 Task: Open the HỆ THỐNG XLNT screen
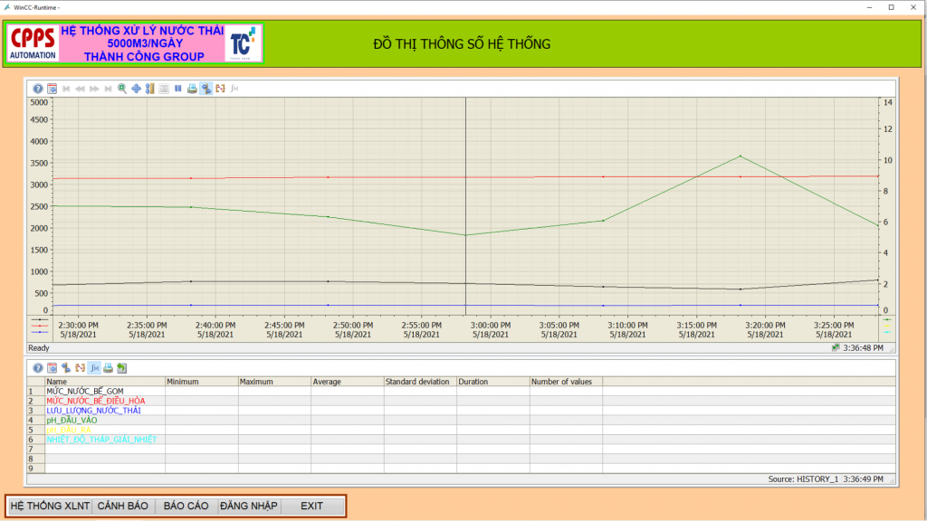50,506
